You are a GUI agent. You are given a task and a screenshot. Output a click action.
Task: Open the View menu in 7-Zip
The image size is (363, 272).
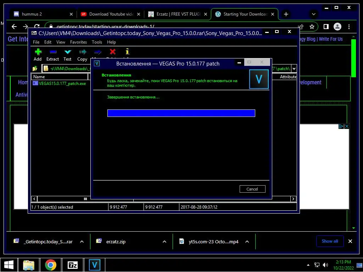pyautogui.click(x=61, y=42)
